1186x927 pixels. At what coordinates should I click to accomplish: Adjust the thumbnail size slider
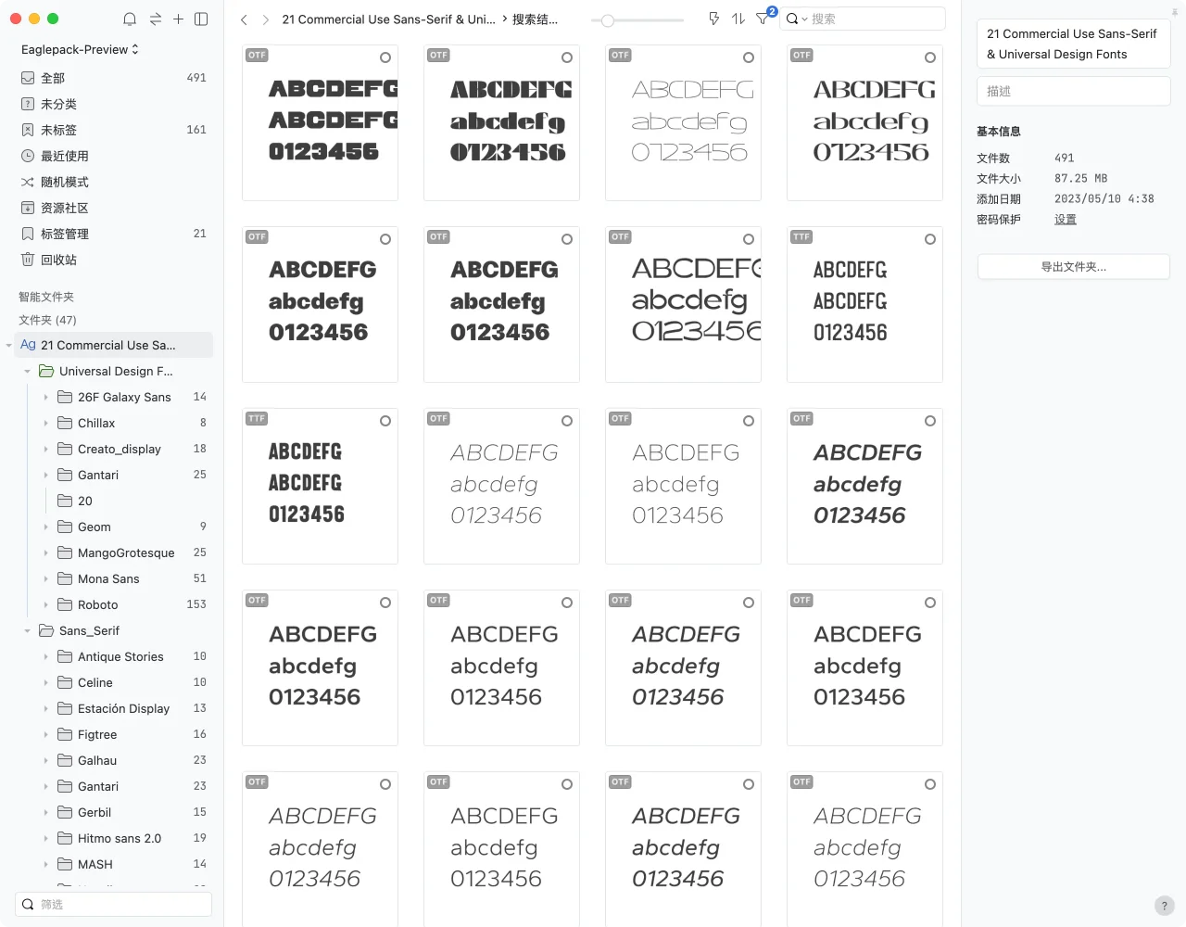click(608, 19)
